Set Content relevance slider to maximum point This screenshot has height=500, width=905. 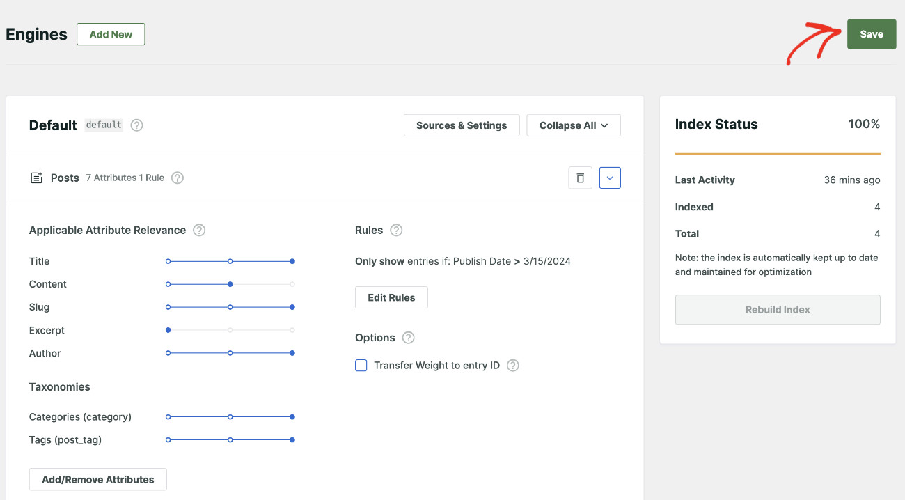tap(292, 284)
